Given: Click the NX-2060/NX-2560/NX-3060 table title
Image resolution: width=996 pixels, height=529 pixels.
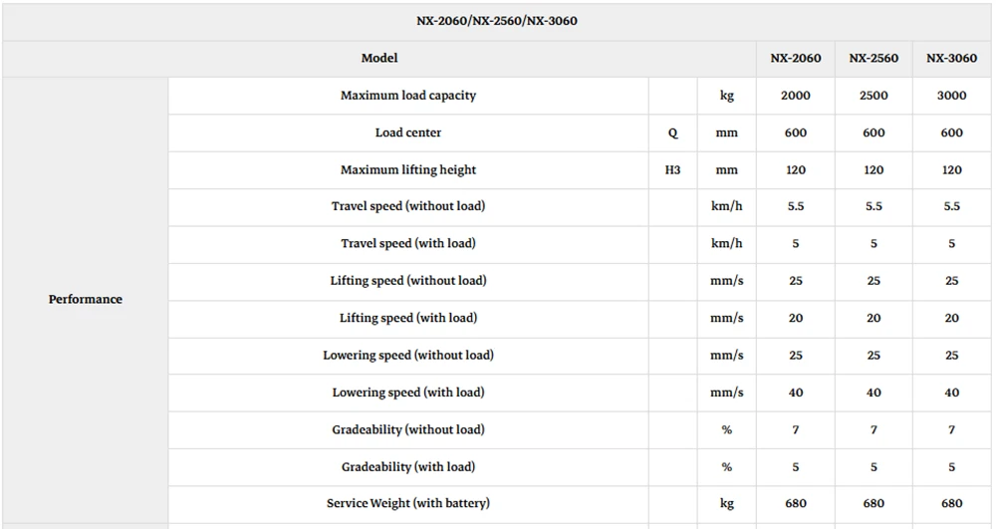Looking at the screenshot, I should coord(497,21).
